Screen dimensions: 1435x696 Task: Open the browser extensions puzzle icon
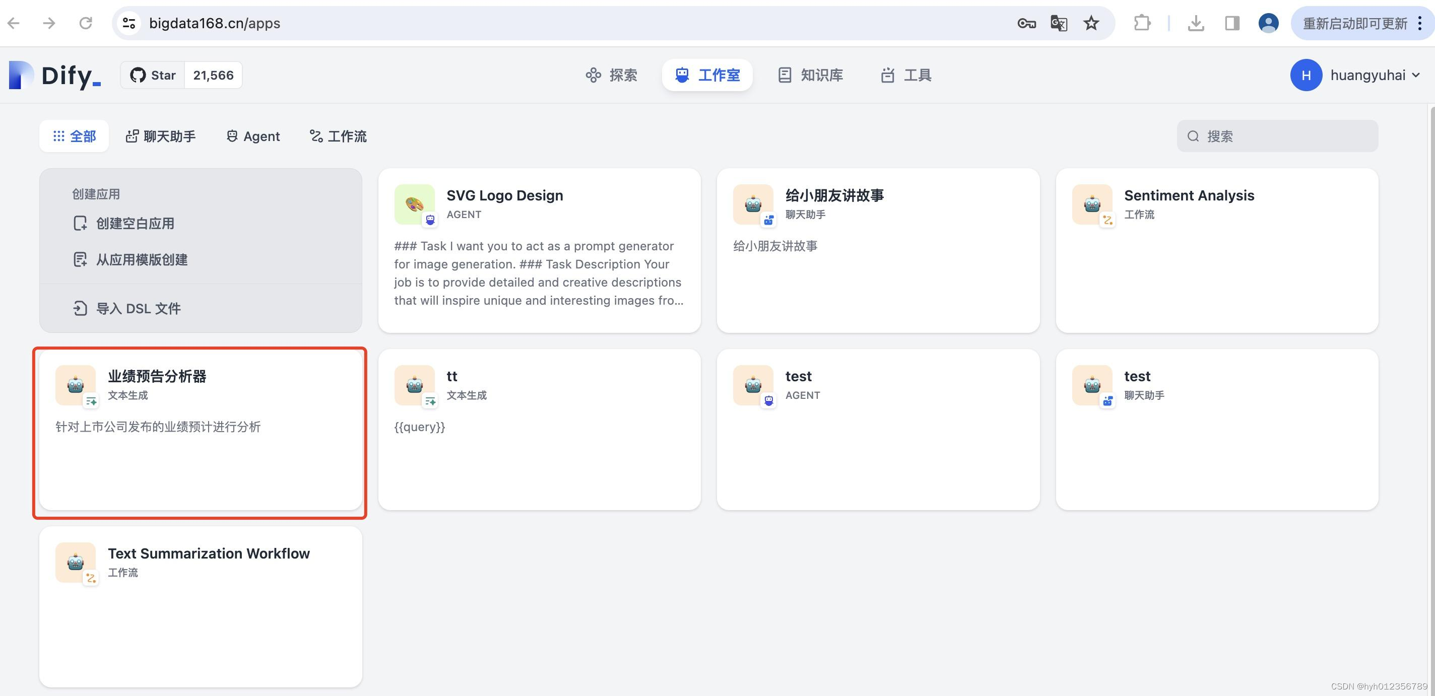point(1142,23)
